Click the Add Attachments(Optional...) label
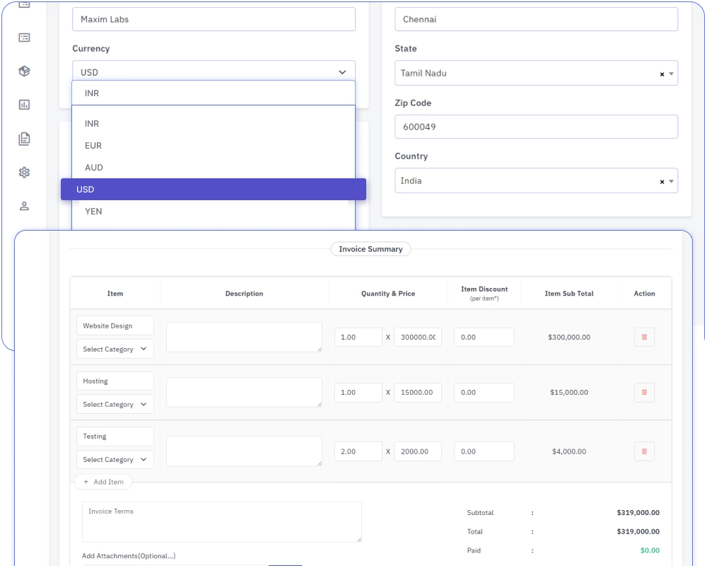This screenshot has height=566, width=707. pos(129,555)
